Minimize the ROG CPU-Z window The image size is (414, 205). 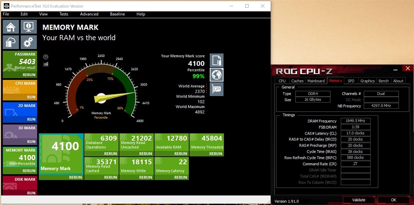point(395,69)
